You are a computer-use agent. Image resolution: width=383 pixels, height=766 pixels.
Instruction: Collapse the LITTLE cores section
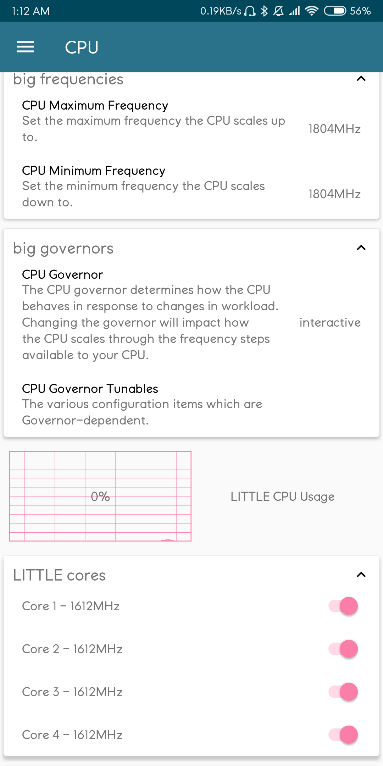click(361, 575)
